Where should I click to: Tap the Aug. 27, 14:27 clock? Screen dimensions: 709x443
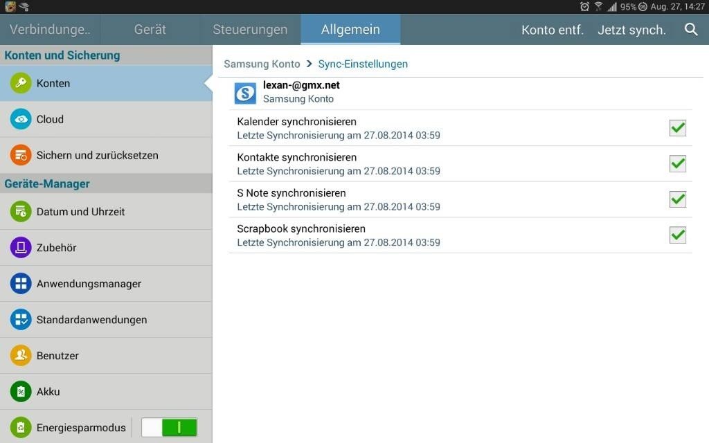(677, 7)
